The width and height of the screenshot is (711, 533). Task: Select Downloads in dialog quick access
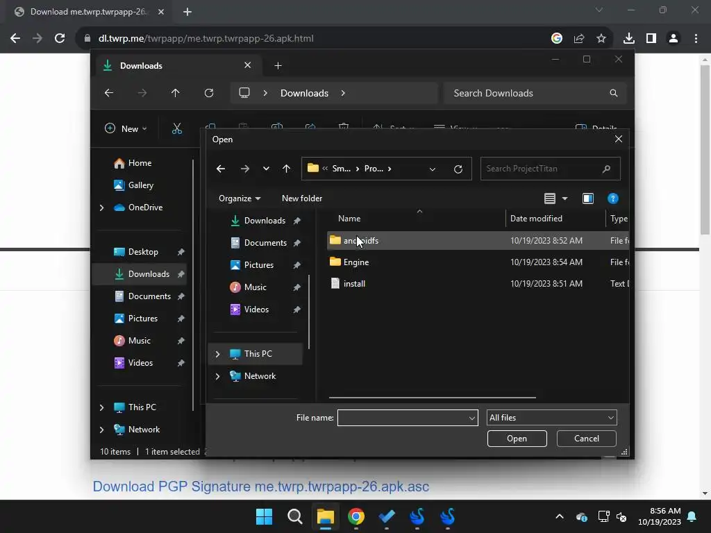(265, 221)
